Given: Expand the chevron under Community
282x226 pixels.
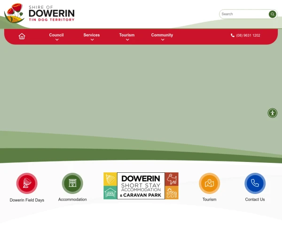Looking at the screenshot, I should pyautogui.click(x=163, y=40).
